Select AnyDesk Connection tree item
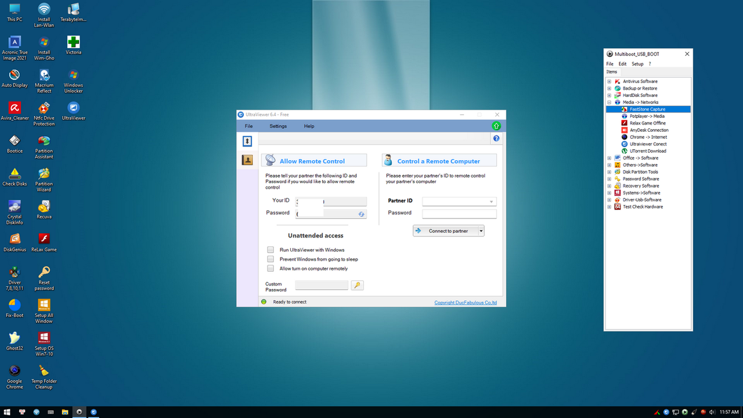 coord(649,130)
